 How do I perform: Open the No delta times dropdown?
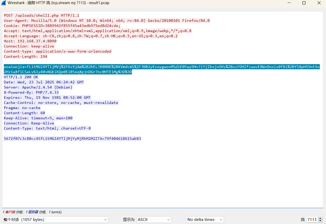(x=205, y=220)
